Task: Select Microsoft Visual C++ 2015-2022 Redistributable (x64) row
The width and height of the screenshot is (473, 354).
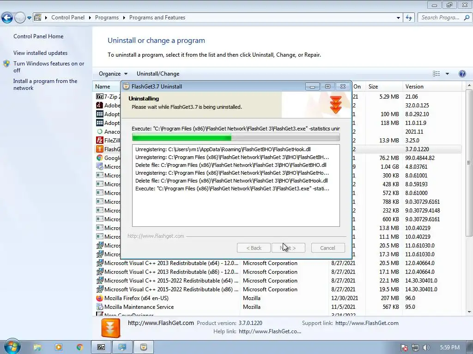Action: point(279,281)
